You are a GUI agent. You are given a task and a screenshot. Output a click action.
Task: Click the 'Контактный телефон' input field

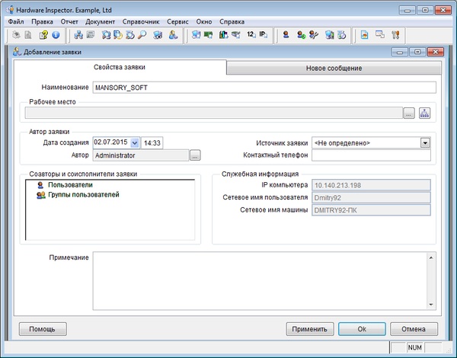point(371,155)
